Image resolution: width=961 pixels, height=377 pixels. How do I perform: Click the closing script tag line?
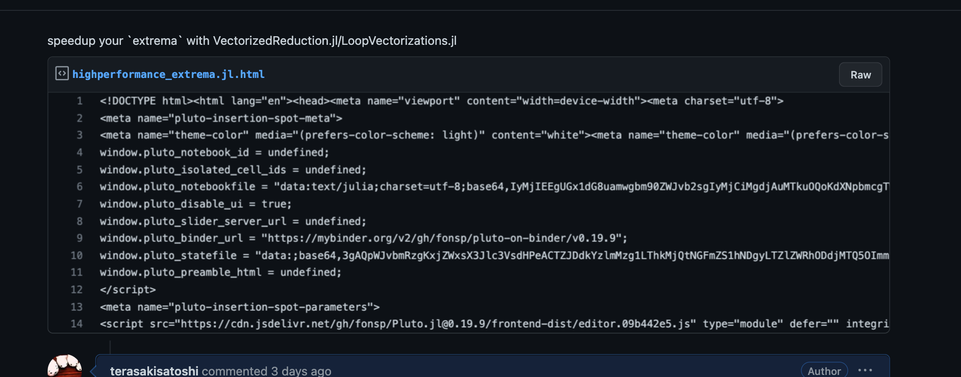128,289
